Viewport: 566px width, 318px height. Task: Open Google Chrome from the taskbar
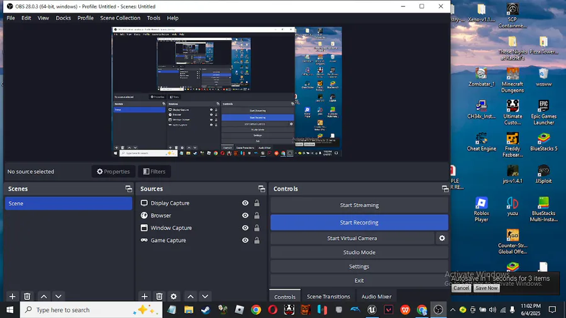tap(256, 310)
